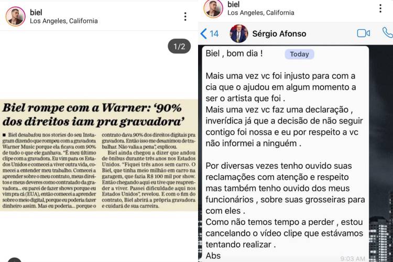Open the three-dot options menu on the left post
Screen dimensions: 393x262
(x=185, y=17)
